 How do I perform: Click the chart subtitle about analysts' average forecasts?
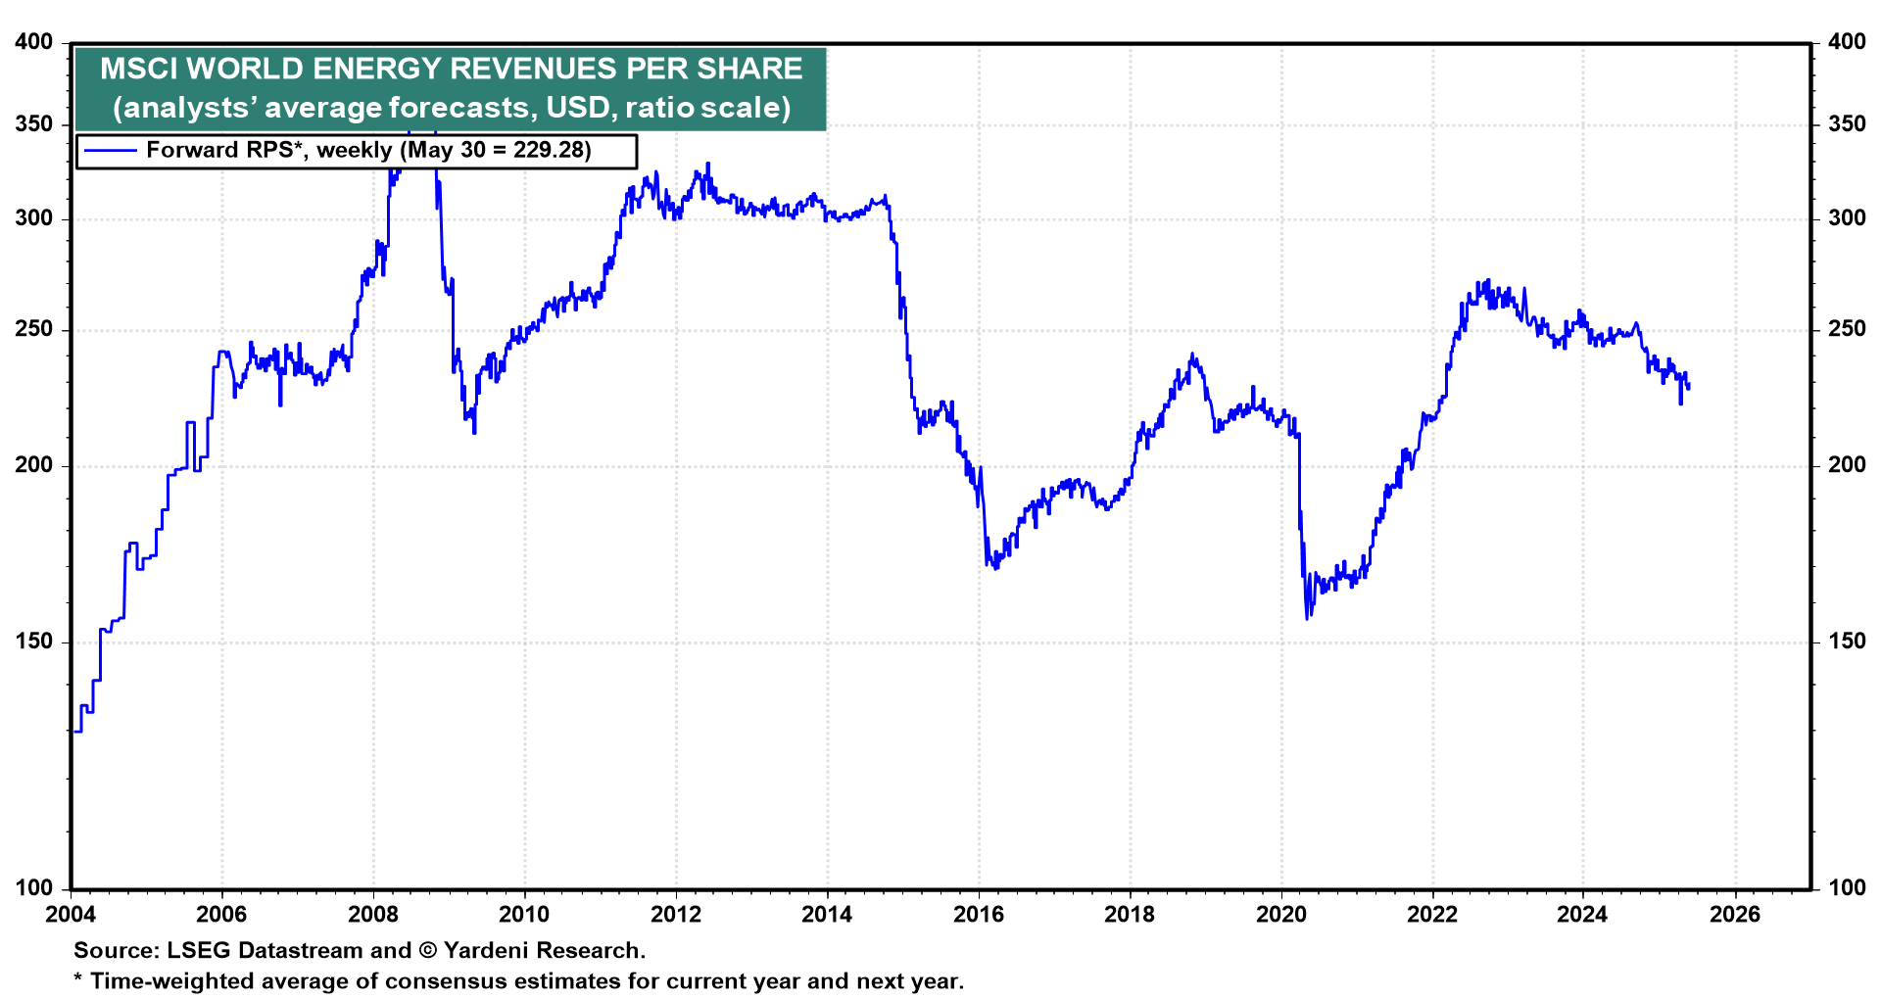click(451, 107)
